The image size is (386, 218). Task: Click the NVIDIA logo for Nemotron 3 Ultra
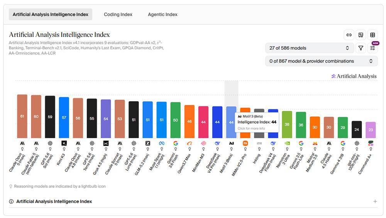[x=287, y=143]
